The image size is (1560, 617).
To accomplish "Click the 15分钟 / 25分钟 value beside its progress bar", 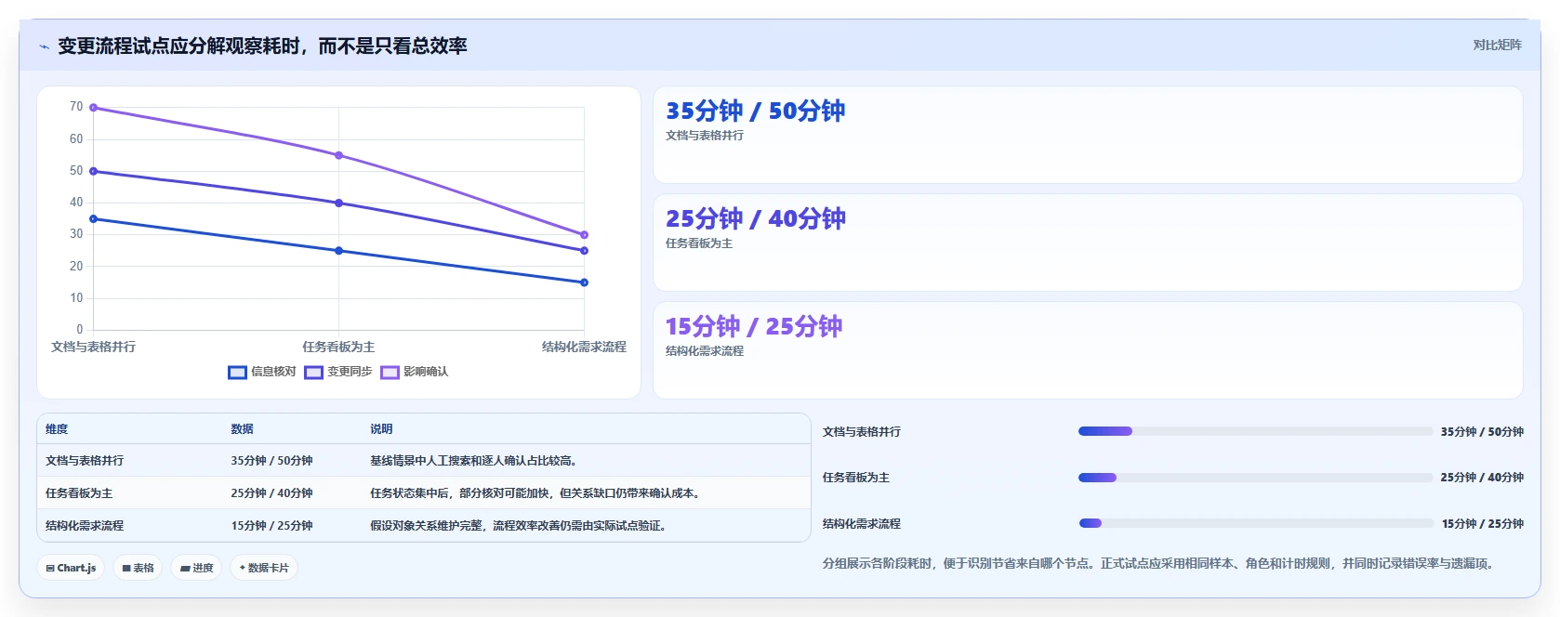I will pyautogui.click(x=1483, y=524).
